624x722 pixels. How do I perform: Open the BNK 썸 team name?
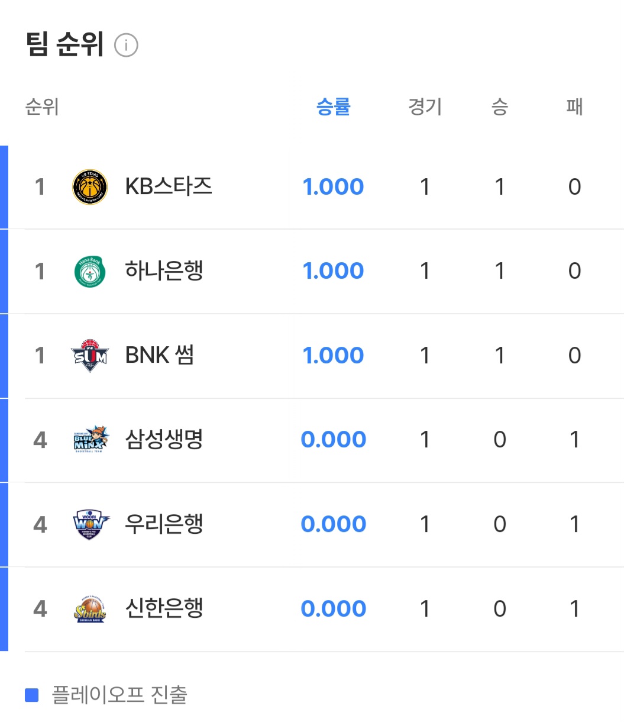[x=160, y=356]
